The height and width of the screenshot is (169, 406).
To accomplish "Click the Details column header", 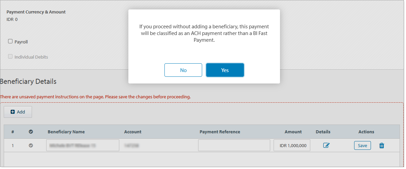I will pos(323,132).
